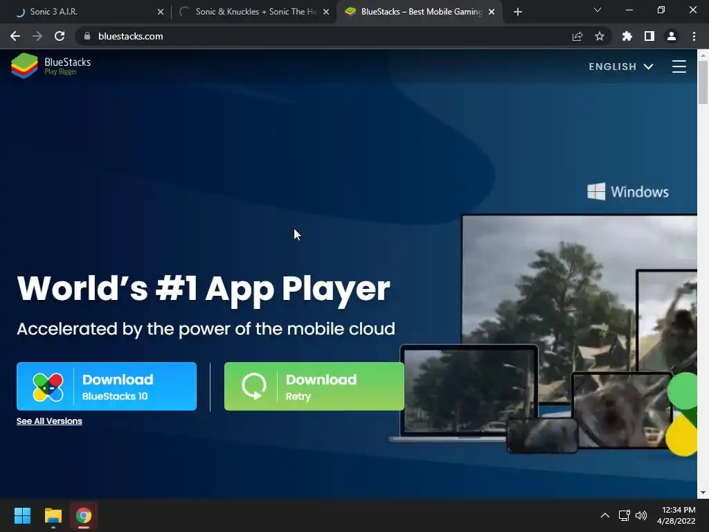
Task: Close the BlueStacks tab
Action: coord(492,12)
